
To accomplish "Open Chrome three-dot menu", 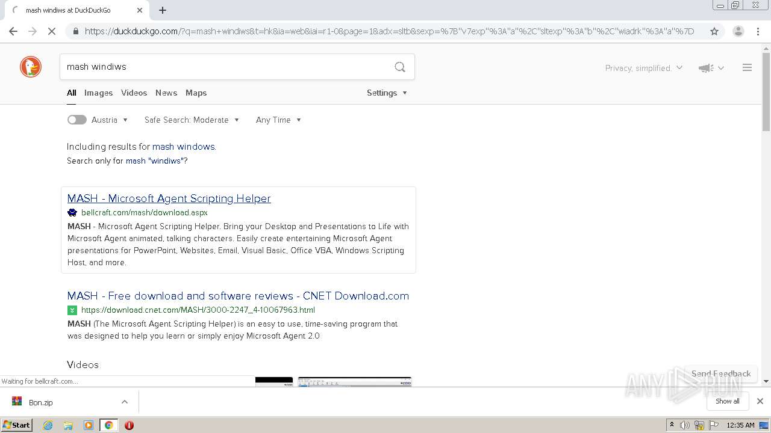I will point(758,31).
